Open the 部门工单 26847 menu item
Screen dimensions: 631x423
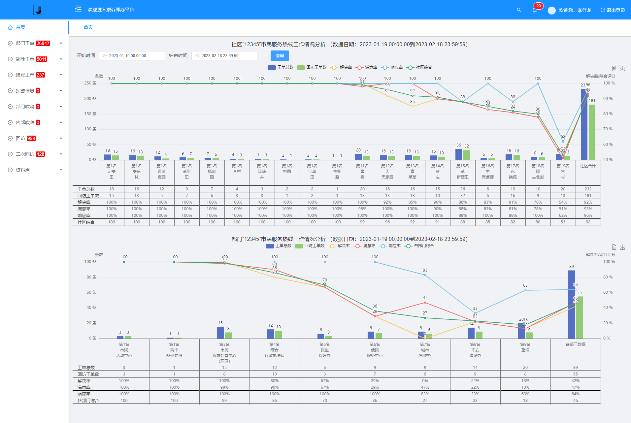click(34, 43)
